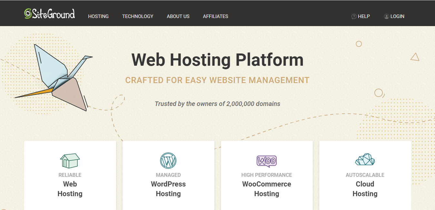Click the WordPress logo icon
The height and width of the screenshot is (210, 435).
click(x=168, y=160)
